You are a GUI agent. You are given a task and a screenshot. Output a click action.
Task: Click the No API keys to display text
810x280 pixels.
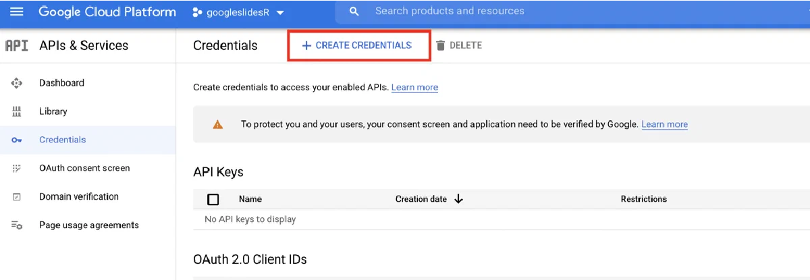pyautogui.click(x=250, y=219)
